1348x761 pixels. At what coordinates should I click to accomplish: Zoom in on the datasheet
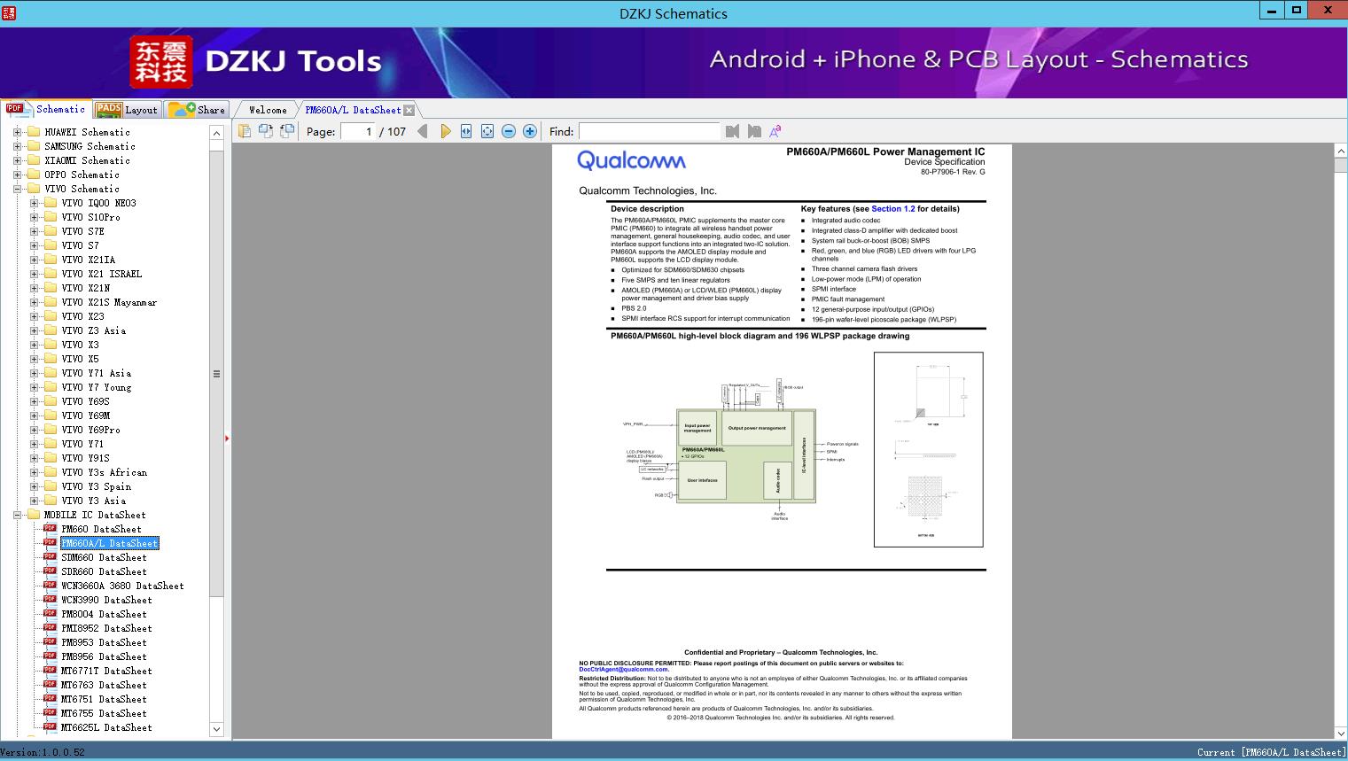[530, 131]
